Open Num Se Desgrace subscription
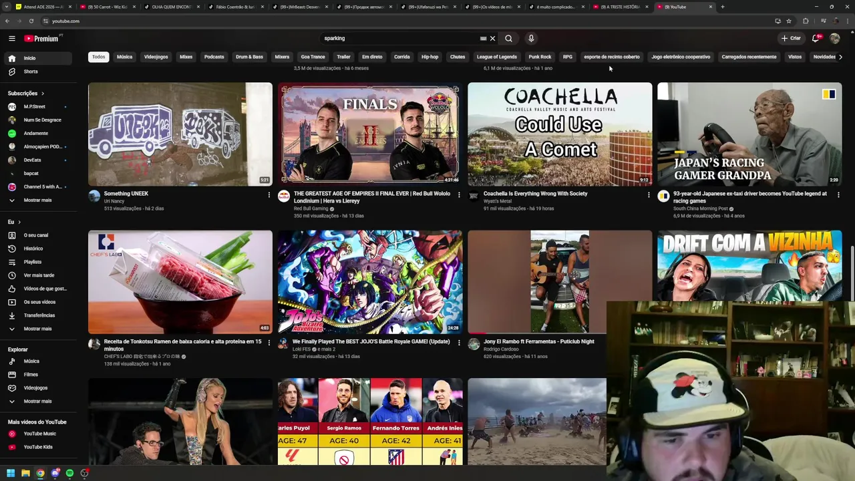The height and width of the screenshot is (481, 855). [38, 120]
